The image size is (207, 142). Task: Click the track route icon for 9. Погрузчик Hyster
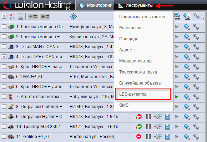[x=158, y=117]
